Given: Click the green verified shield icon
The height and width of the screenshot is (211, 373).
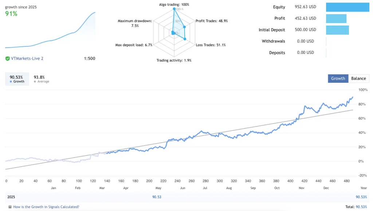Looking at the screenshot, I should [x=8, y=58].
